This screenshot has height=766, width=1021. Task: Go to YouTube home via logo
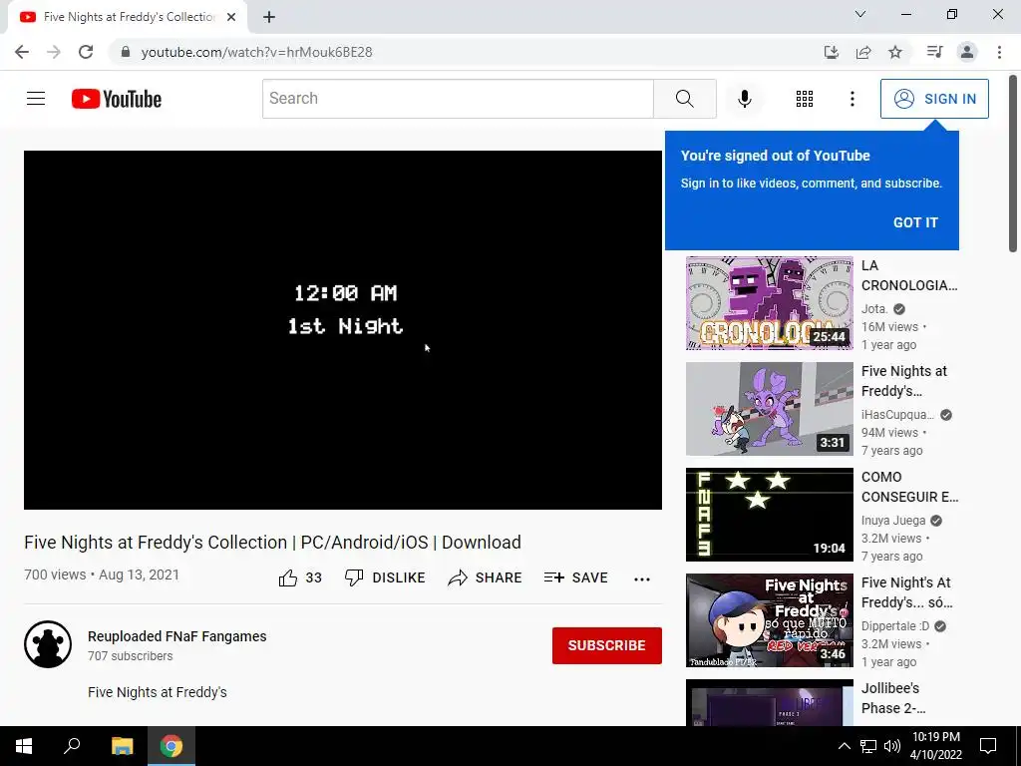coord(117,99)
